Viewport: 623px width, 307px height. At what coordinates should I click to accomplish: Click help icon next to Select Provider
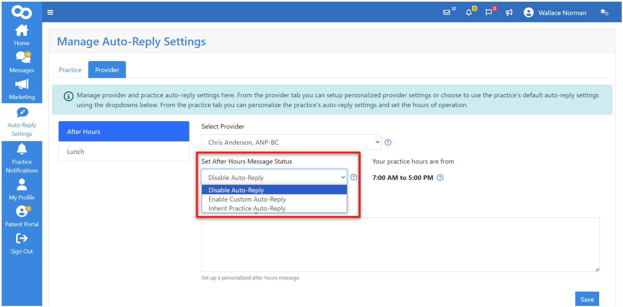click(388, 142)
